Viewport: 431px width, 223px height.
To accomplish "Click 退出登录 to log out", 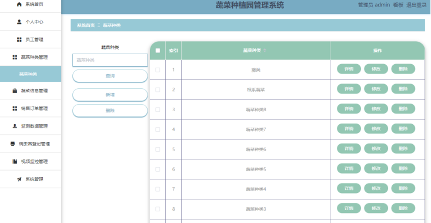I will [416, 5].
